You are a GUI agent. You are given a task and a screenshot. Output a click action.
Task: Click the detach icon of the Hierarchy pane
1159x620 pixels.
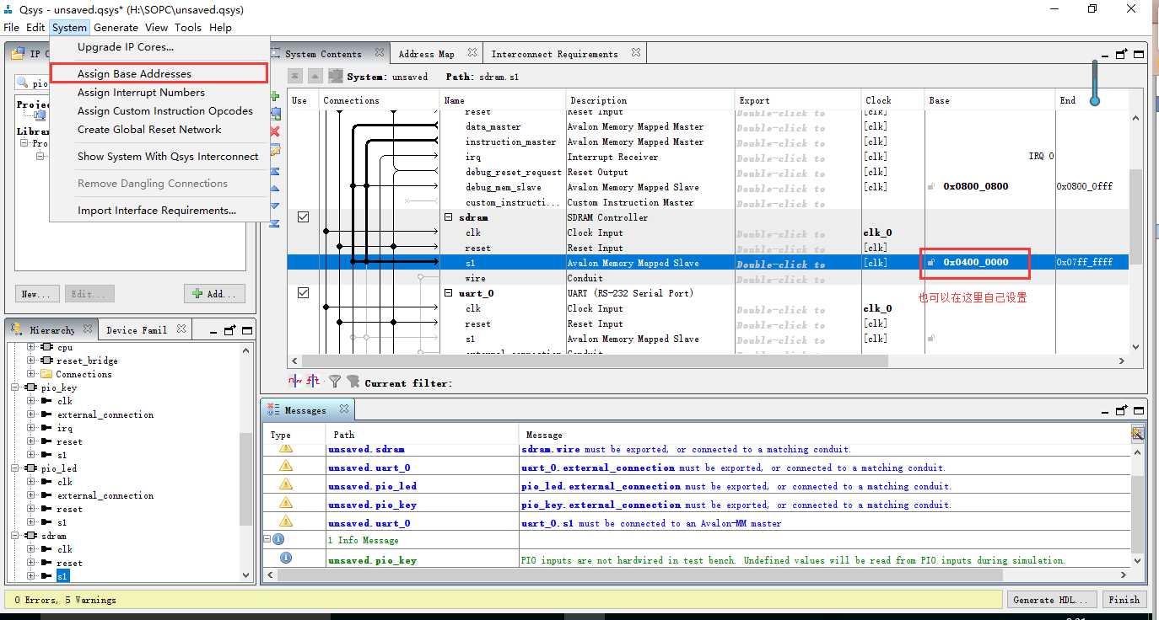tap(229, 330)
